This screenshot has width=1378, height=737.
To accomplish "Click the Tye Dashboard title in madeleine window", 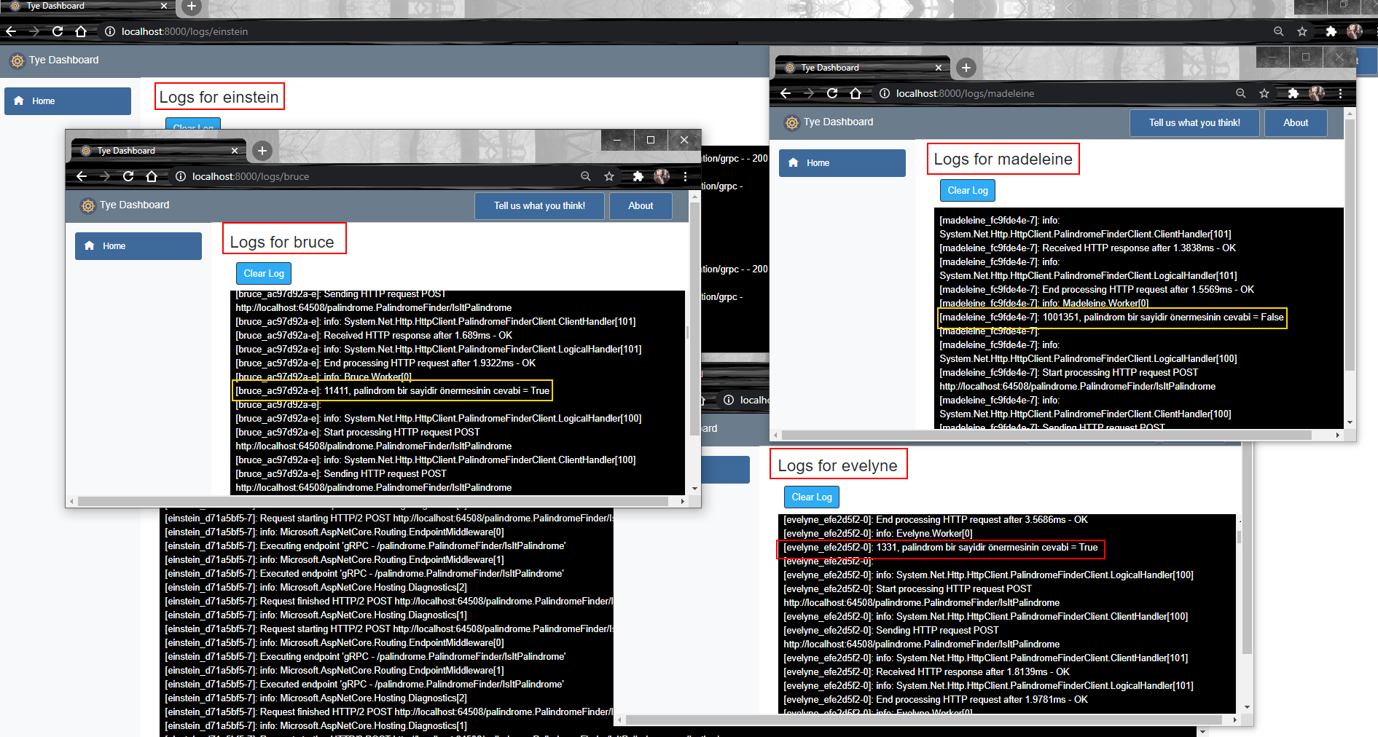I will [x=839, y=122].
